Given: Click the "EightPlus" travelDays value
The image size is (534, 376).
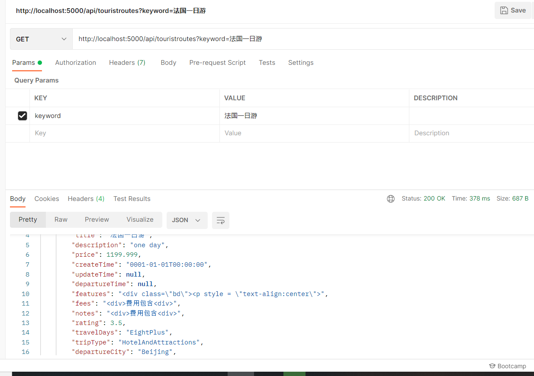Looking at the screenshot, I should click(x=147, y=332).
